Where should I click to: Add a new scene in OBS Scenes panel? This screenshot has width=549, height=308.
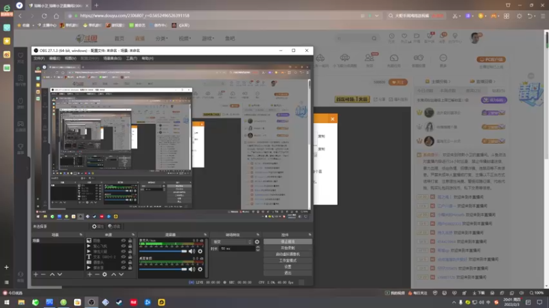(36, 274)
